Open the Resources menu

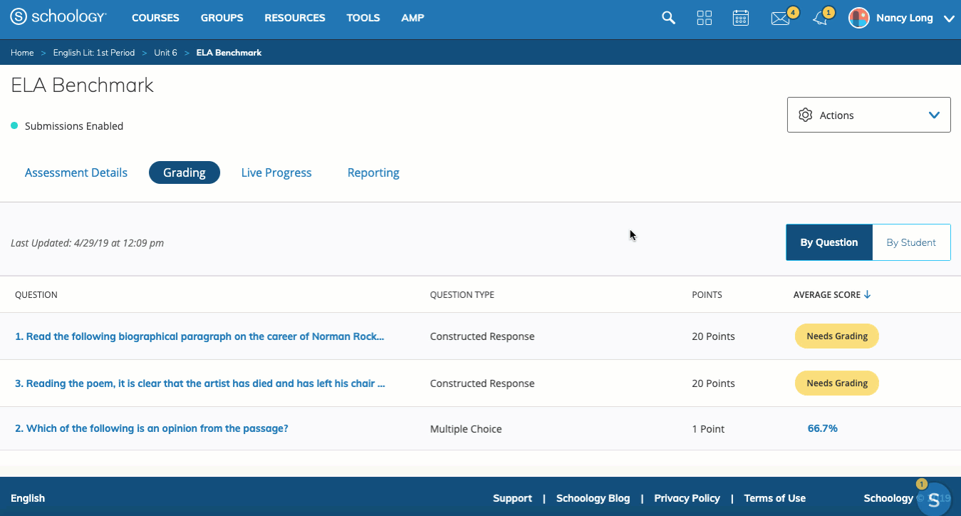click(x=294, y=18)
